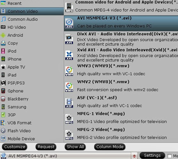Click the iPad device icon
Image resolution: width=178 pixels, height=159 pixels.
(3, 75)
